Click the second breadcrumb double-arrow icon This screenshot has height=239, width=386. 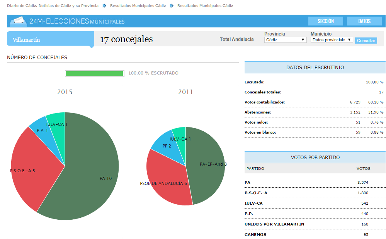[172, 6]
